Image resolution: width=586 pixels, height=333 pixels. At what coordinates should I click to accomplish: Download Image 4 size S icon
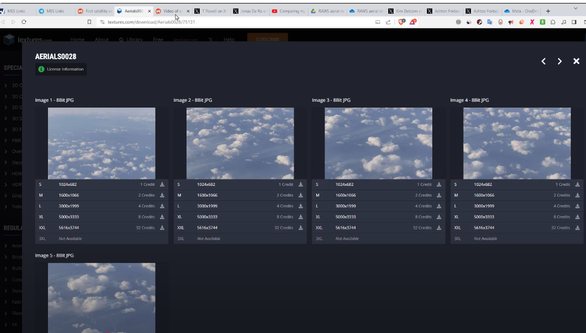(577, 184)
